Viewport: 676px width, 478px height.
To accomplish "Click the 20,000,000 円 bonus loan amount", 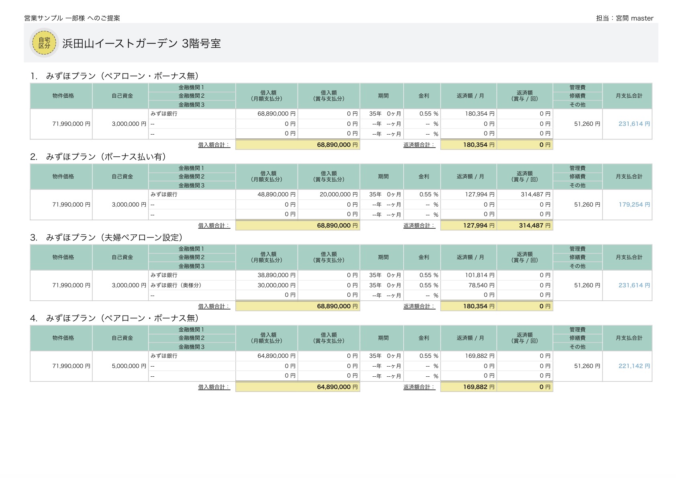I will pos(339,194).
